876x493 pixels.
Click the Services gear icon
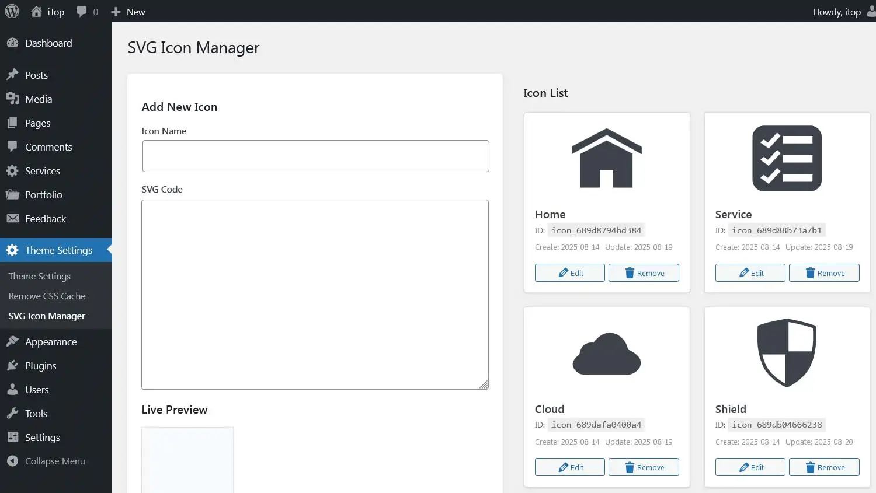(12, 170)
